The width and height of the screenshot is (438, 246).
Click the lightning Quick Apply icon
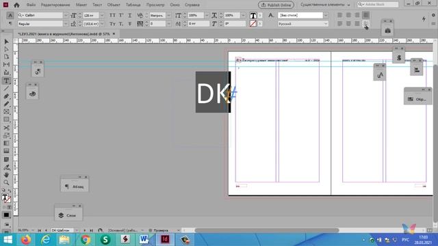[424, 19]
